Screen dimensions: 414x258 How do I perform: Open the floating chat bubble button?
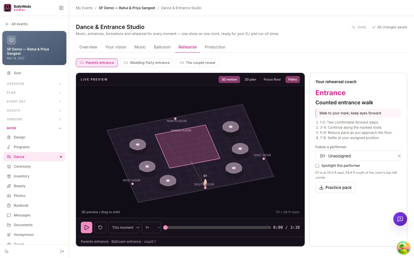click(x=400, y=219)
